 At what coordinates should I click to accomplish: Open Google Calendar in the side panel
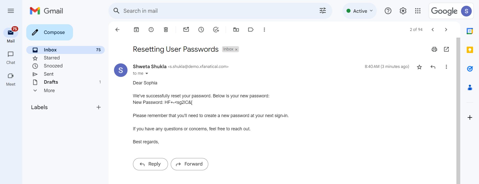click(x=470, y=31)
